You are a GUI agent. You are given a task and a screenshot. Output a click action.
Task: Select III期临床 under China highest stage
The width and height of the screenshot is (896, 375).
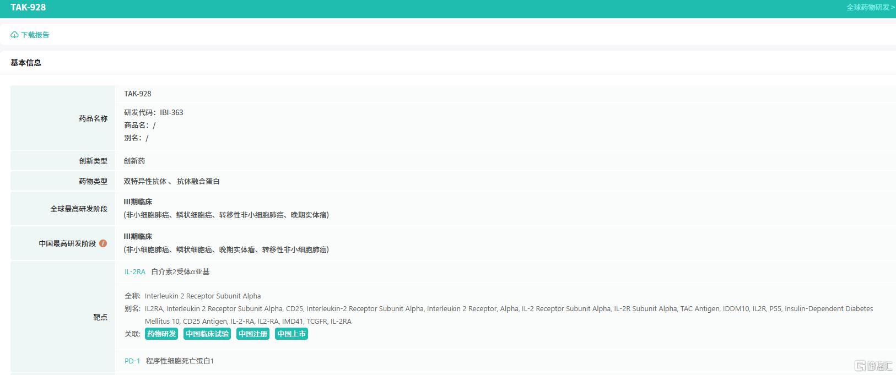coord(138,236)
